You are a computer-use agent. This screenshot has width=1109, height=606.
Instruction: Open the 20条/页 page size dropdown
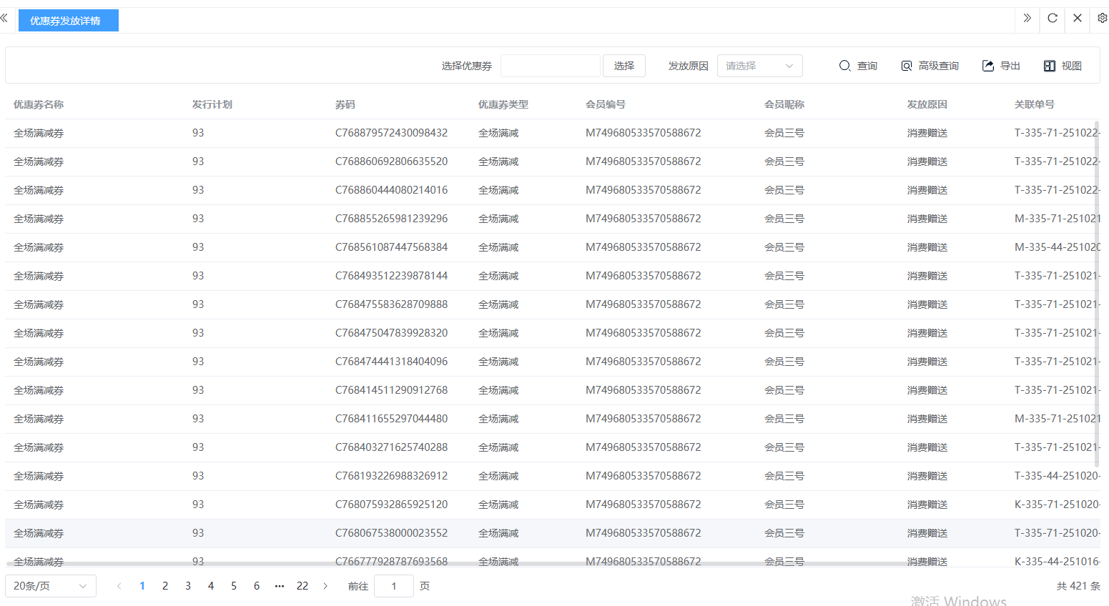[x=50, y=586]
